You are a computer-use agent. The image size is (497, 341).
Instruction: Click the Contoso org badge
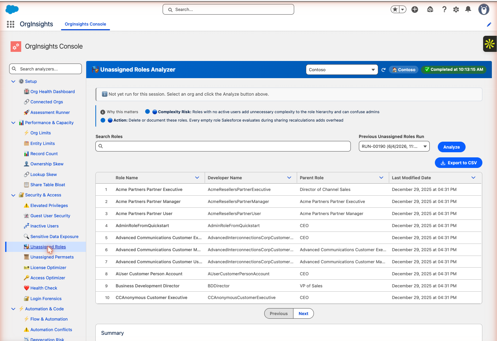pos(404,70)
